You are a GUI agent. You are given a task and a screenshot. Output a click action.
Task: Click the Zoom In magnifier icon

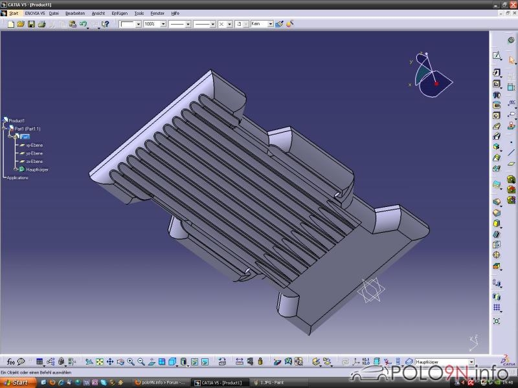131,361
